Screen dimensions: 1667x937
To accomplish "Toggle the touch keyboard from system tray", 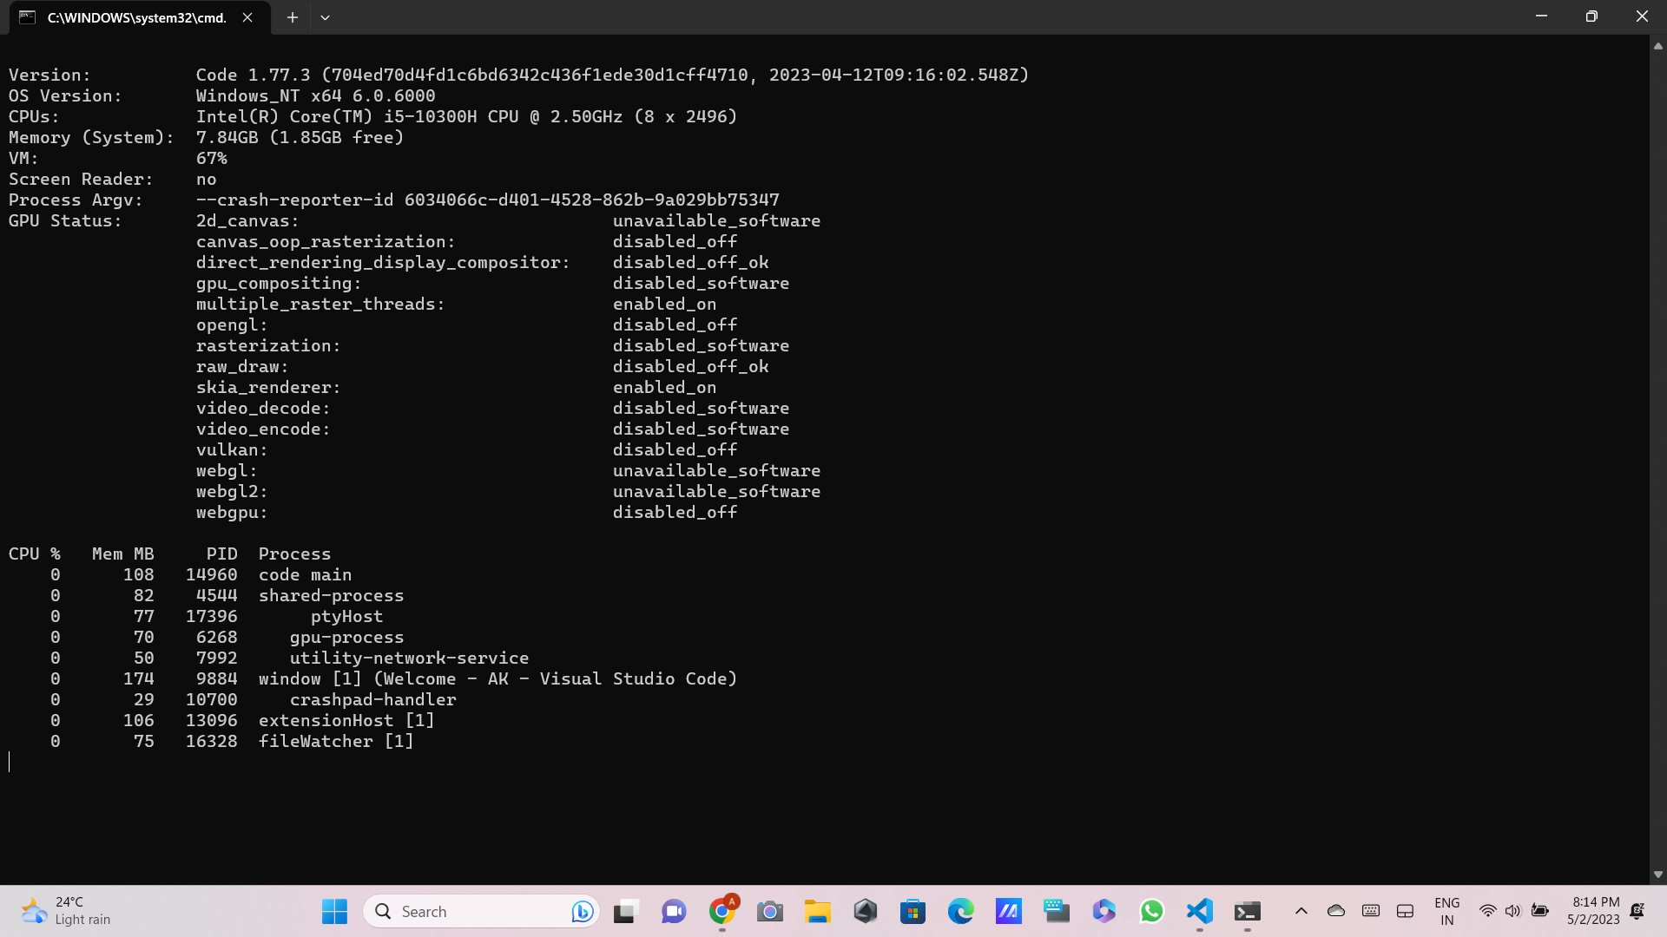I will pos(1371,911).
